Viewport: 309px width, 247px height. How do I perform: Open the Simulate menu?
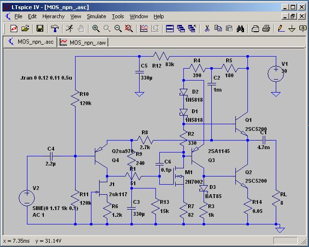coord(96,16)
